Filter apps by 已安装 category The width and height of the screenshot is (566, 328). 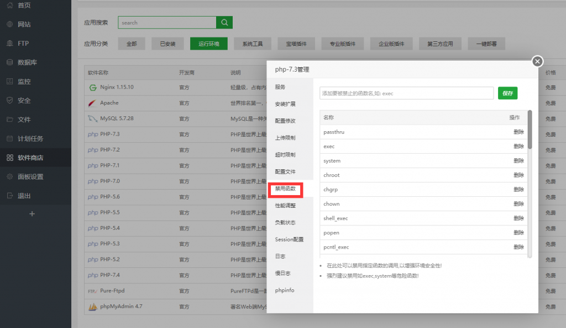167,44
